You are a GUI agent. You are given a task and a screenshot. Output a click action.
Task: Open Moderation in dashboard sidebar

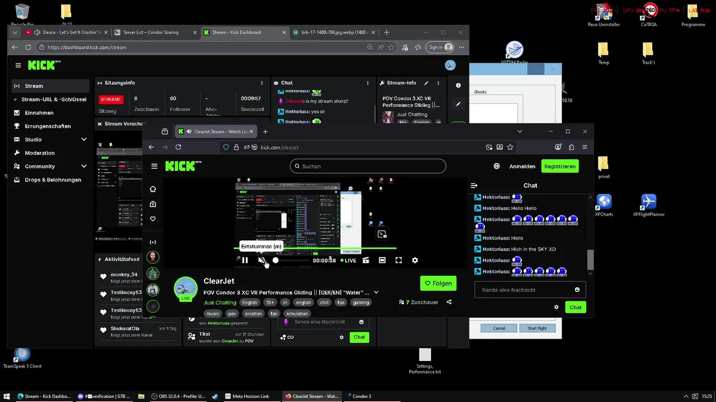[50, 153]
